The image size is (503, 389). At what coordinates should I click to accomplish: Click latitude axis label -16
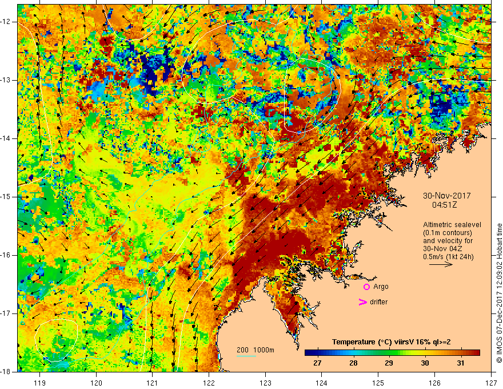[x=6, y=255]
